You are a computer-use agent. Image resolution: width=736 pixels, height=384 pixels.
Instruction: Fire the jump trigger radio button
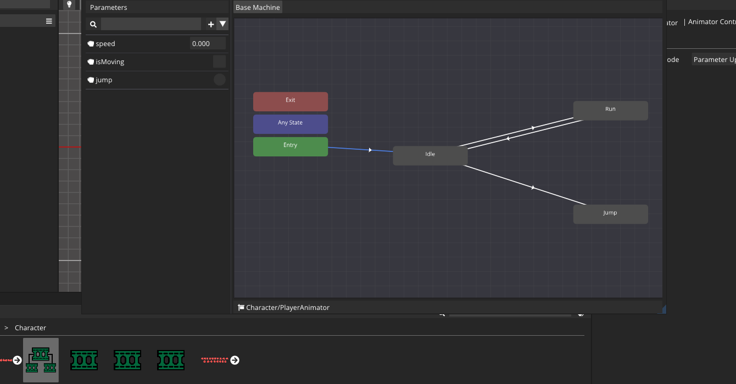[x=219, y=80]
